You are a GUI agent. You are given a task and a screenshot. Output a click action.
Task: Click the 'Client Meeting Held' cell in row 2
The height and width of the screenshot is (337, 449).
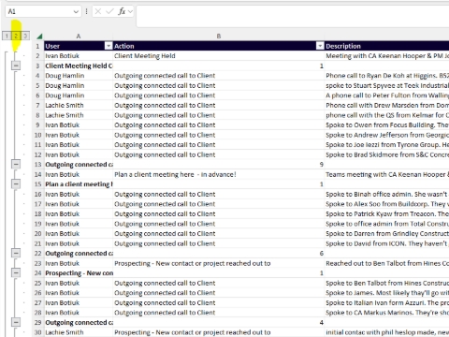point(219,56)
